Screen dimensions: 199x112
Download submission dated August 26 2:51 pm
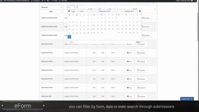(141, 79)
